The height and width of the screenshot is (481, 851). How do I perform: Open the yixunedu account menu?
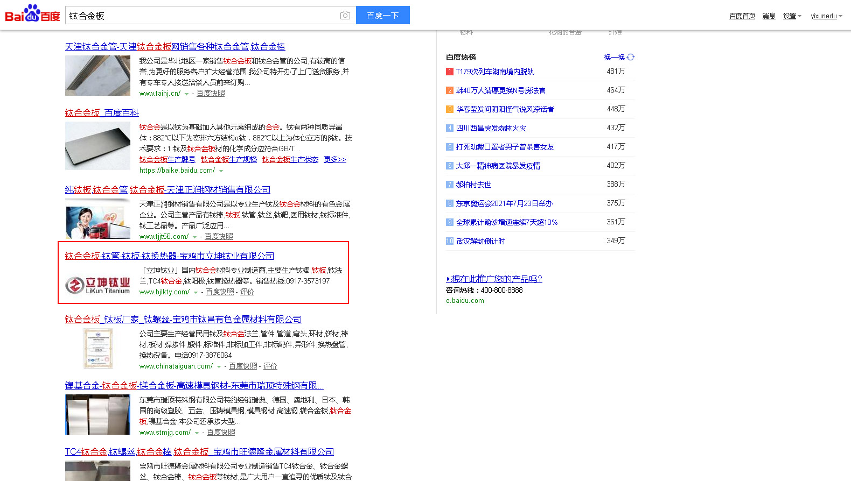coord(826,16)
